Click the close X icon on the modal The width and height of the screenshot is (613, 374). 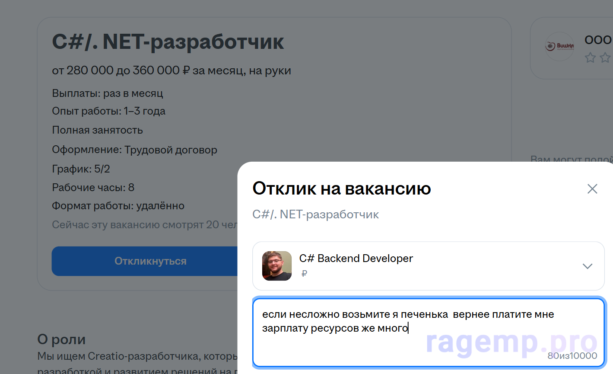click(x=592, y=189)
